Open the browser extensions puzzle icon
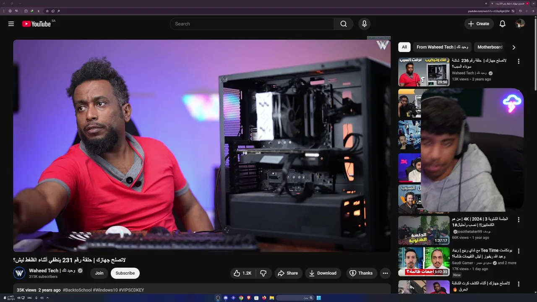Viewport: 537px width, 302px height. pyautogui.click(x=26, y=11)
